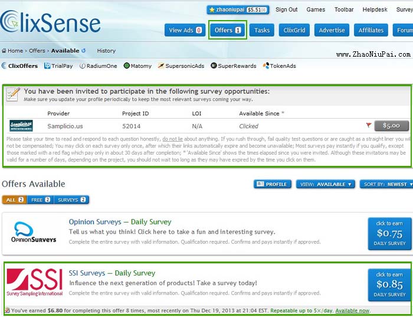Open the zhaoniupai account balance badge
Screen dimensions: 413x317
tap(238, 10)
